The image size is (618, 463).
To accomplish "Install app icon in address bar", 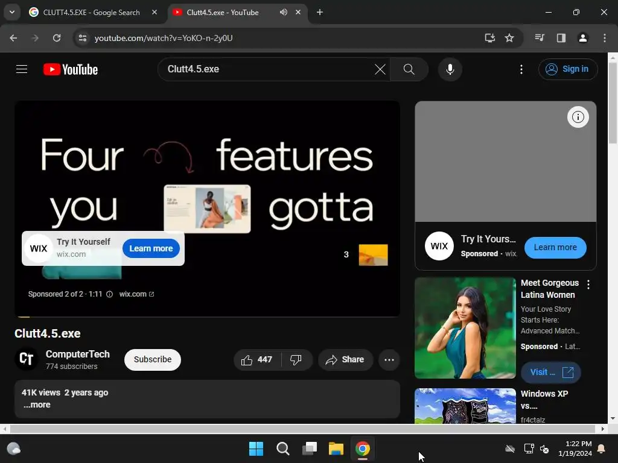I will (x=489, y=38).
